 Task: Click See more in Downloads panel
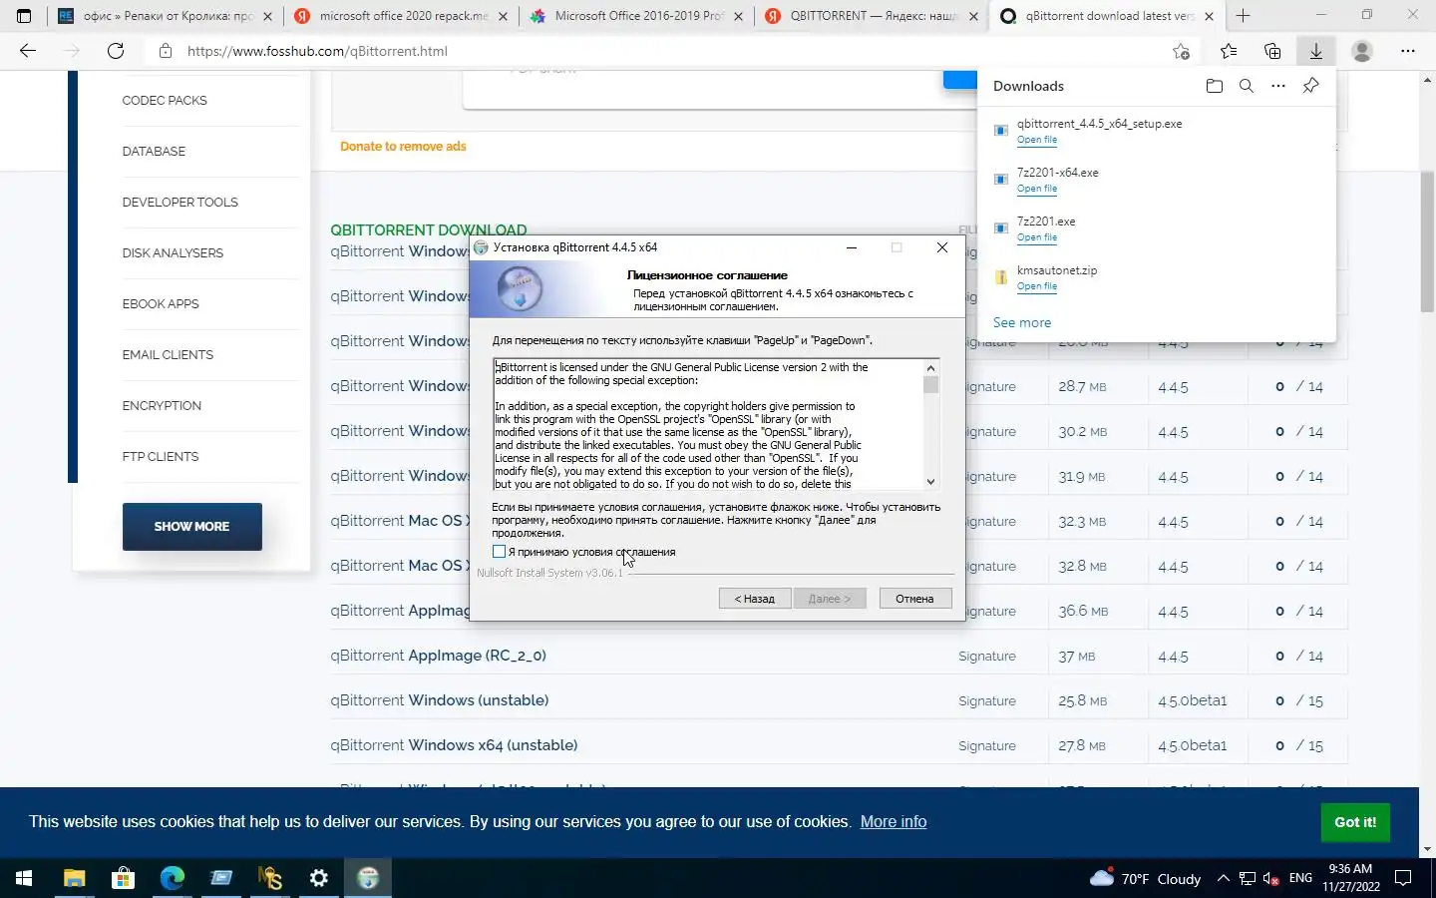point(1022,322)
